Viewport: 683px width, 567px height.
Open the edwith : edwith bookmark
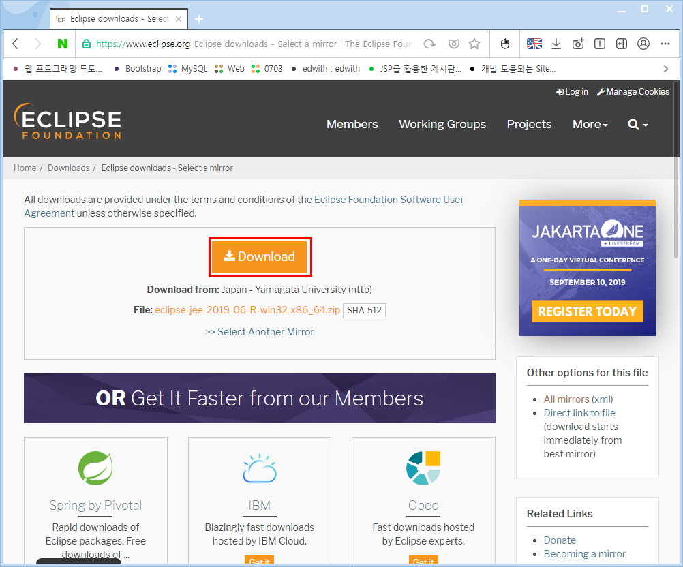coord(326,69)
